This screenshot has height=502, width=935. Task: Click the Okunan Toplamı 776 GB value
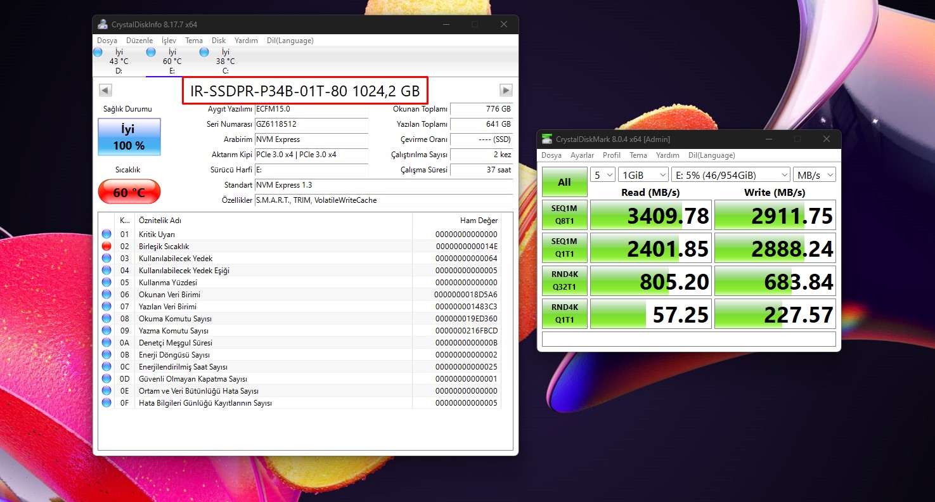point(481,109)
